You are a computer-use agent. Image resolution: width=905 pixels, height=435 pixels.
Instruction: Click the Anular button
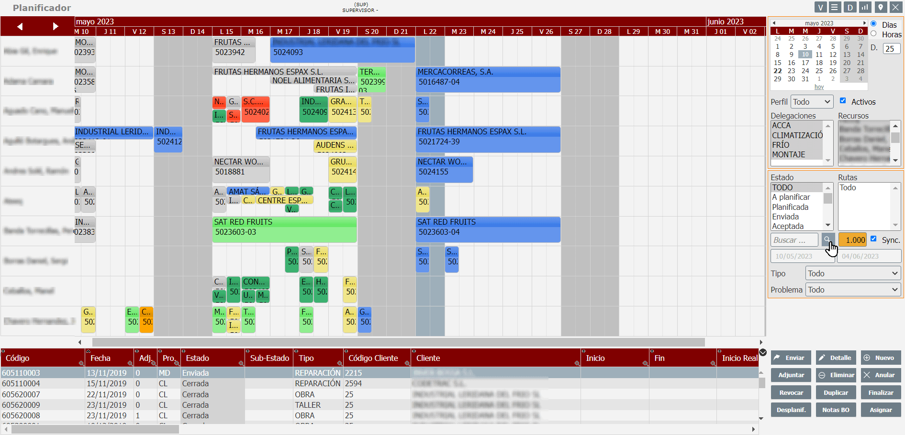tap(881, 375)
